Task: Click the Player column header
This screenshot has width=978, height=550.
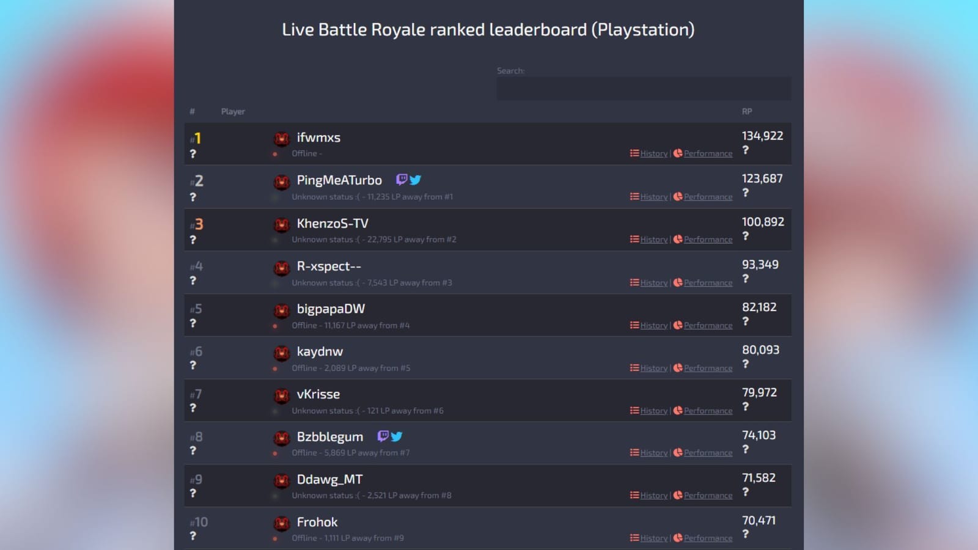Action: [x=232, y=111]
